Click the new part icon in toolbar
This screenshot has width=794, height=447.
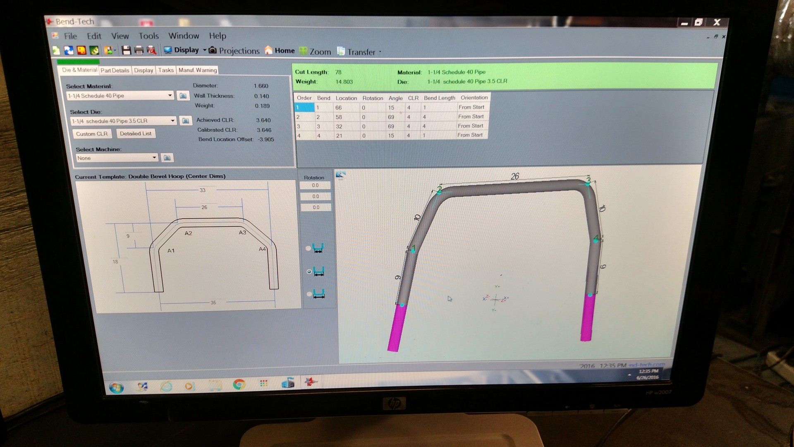click(56, 50)
